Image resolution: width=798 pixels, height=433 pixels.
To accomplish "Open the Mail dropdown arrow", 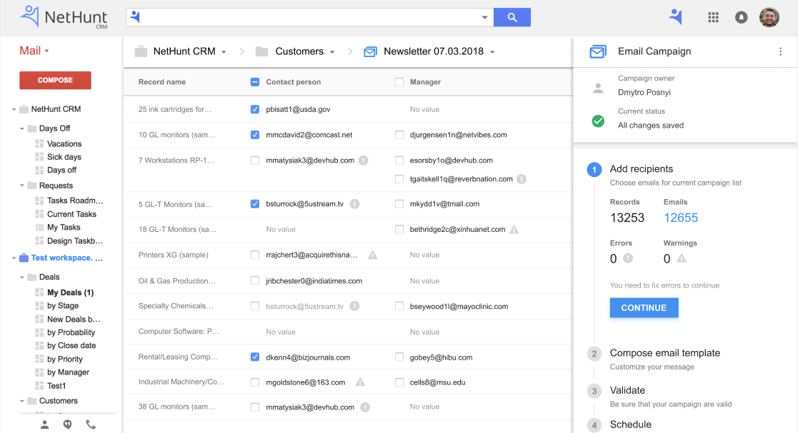I will point(47,51).
